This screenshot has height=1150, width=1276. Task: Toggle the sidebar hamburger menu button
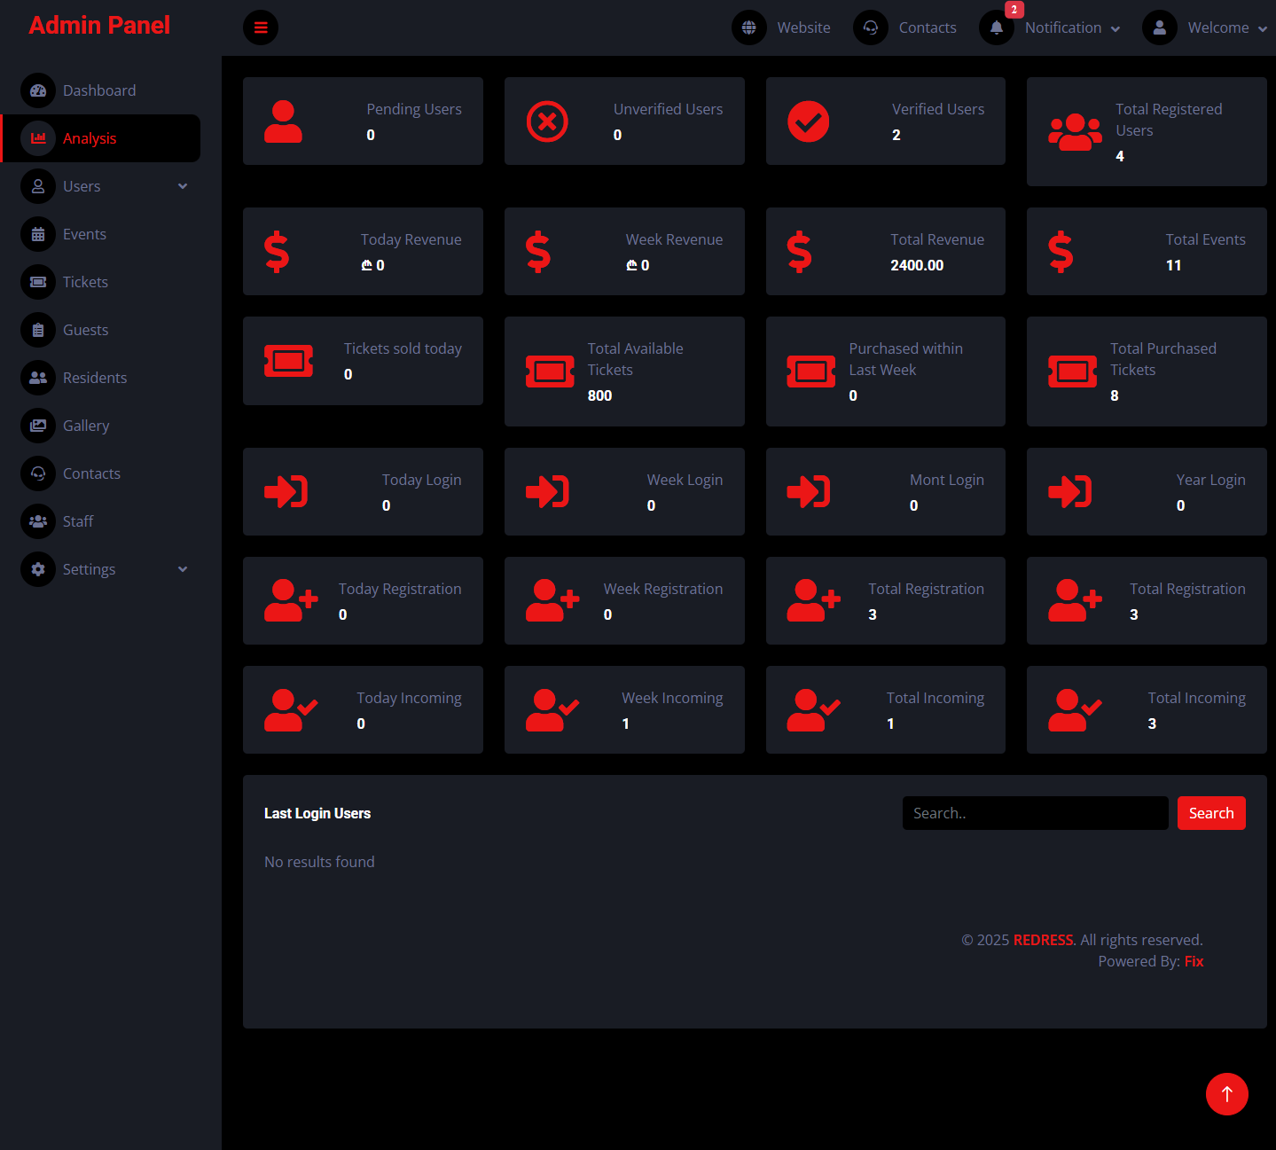[x=260, y=27]
